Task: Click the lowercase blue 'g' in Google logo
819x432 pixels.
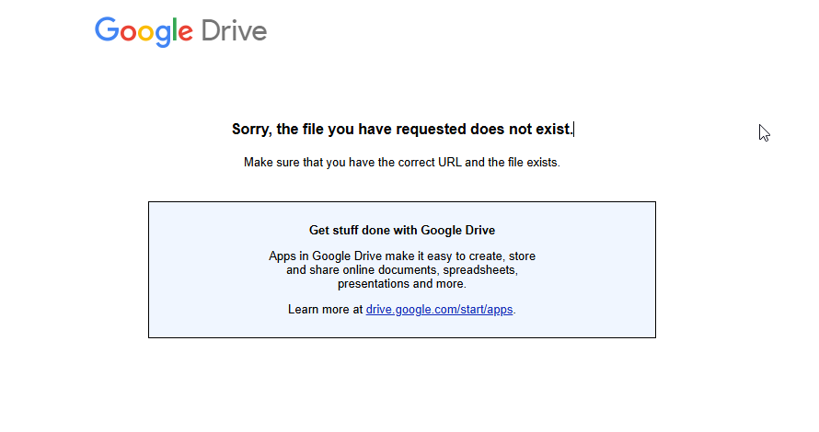Action: pos(162,35)
